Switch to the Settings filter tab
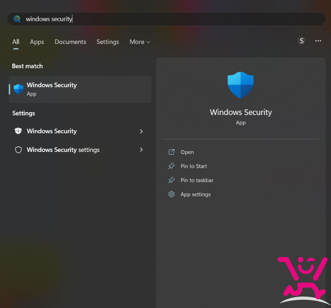Screen dimensions: 331x308 pyautogui.click(x=108, y=42)
